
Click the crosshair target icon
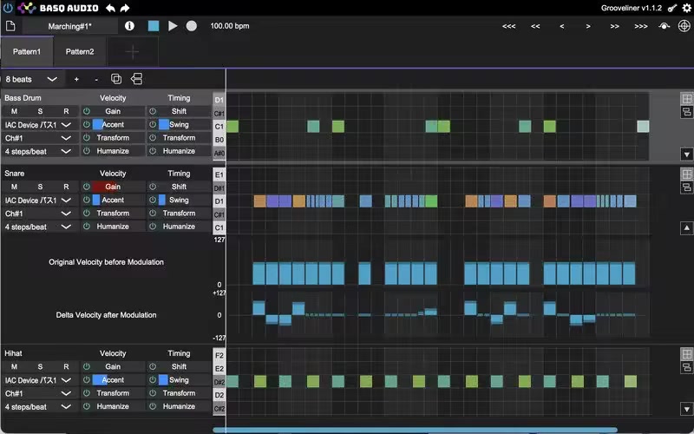684,26
